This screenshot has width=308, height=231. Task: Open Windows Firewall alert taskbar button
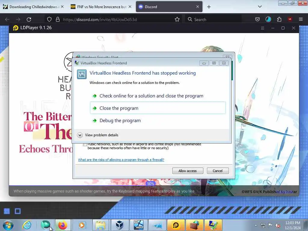[x=194, y=225]
